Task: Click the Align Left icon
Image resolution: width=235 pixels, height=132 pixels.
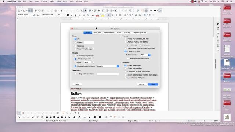Action: (x=109, y=15)
